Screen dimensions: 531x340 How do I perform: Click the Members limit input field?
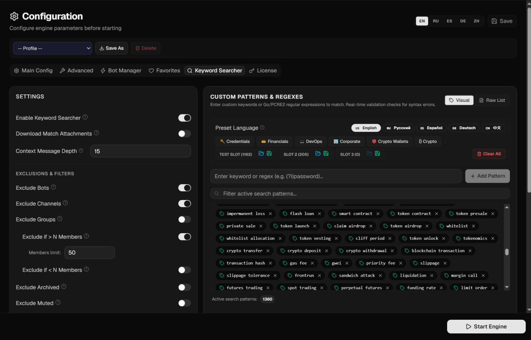pyautogui.click(x=90, y=253)
